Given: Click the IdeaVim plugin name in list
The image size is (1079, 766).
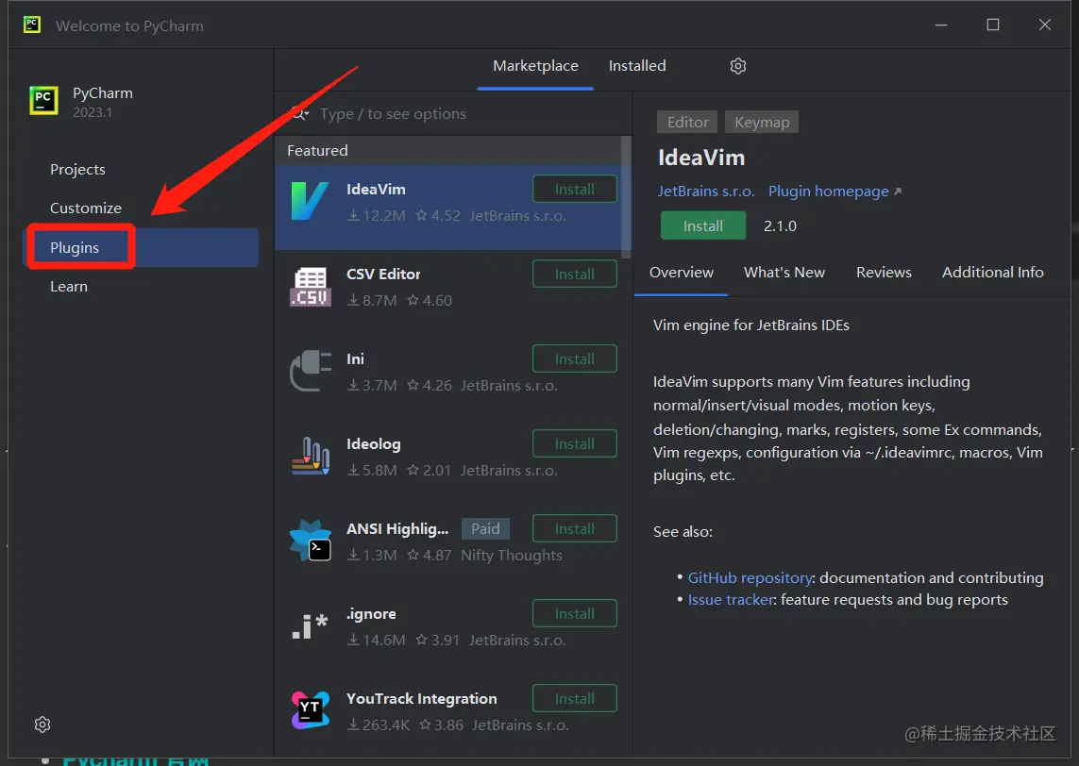Looking at the screenshot, I should click(376, 189).
